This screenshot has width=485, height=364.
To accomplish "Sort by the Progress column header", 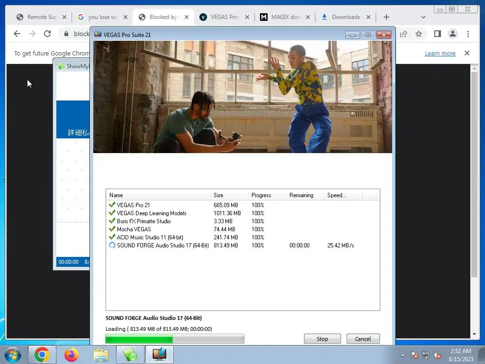I will [x=267, y=195].
